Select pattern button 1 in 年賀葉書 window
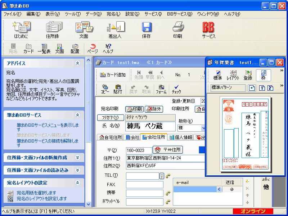288x216 pixels. pos(262,88)
